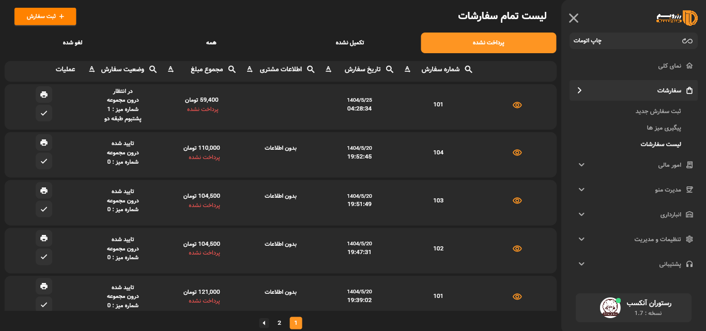Collapse the سفارشات sidebar section
The width and height of the screenshot is (706, 331).
click(579, 90)
